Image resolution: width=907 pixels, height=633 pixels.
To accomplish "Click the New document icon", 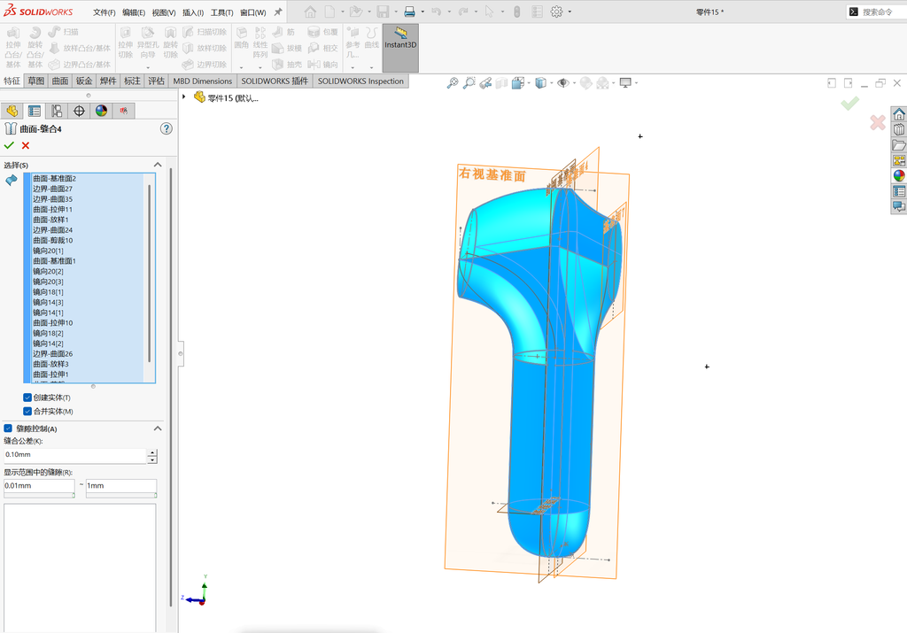I will (329, 12).
